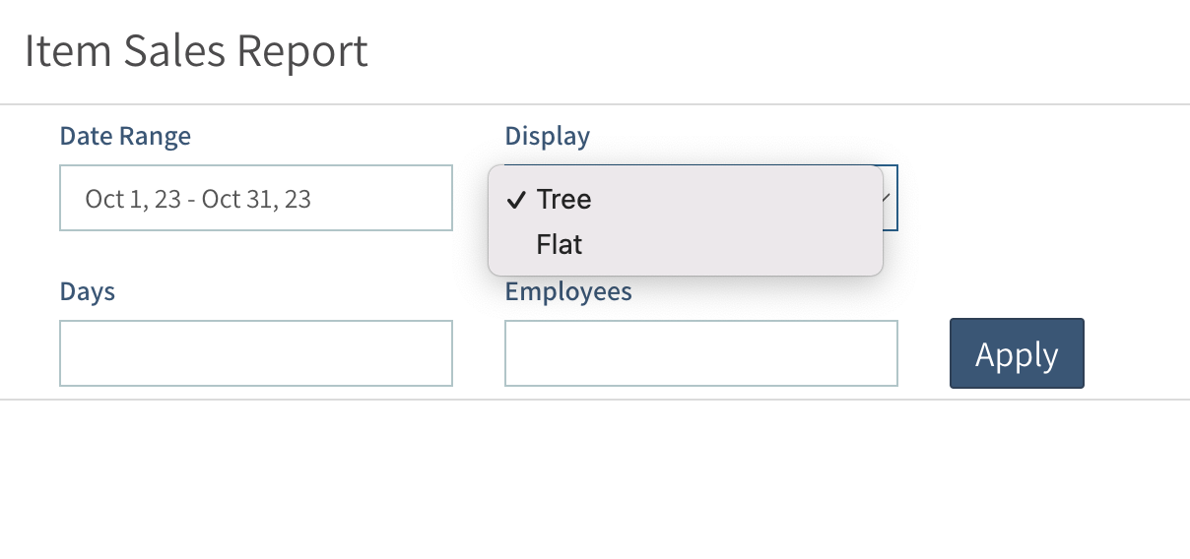The width and height of the screenshot is (1190, 559).
Task: Open the Date Range field
Action: coord(256,198)
